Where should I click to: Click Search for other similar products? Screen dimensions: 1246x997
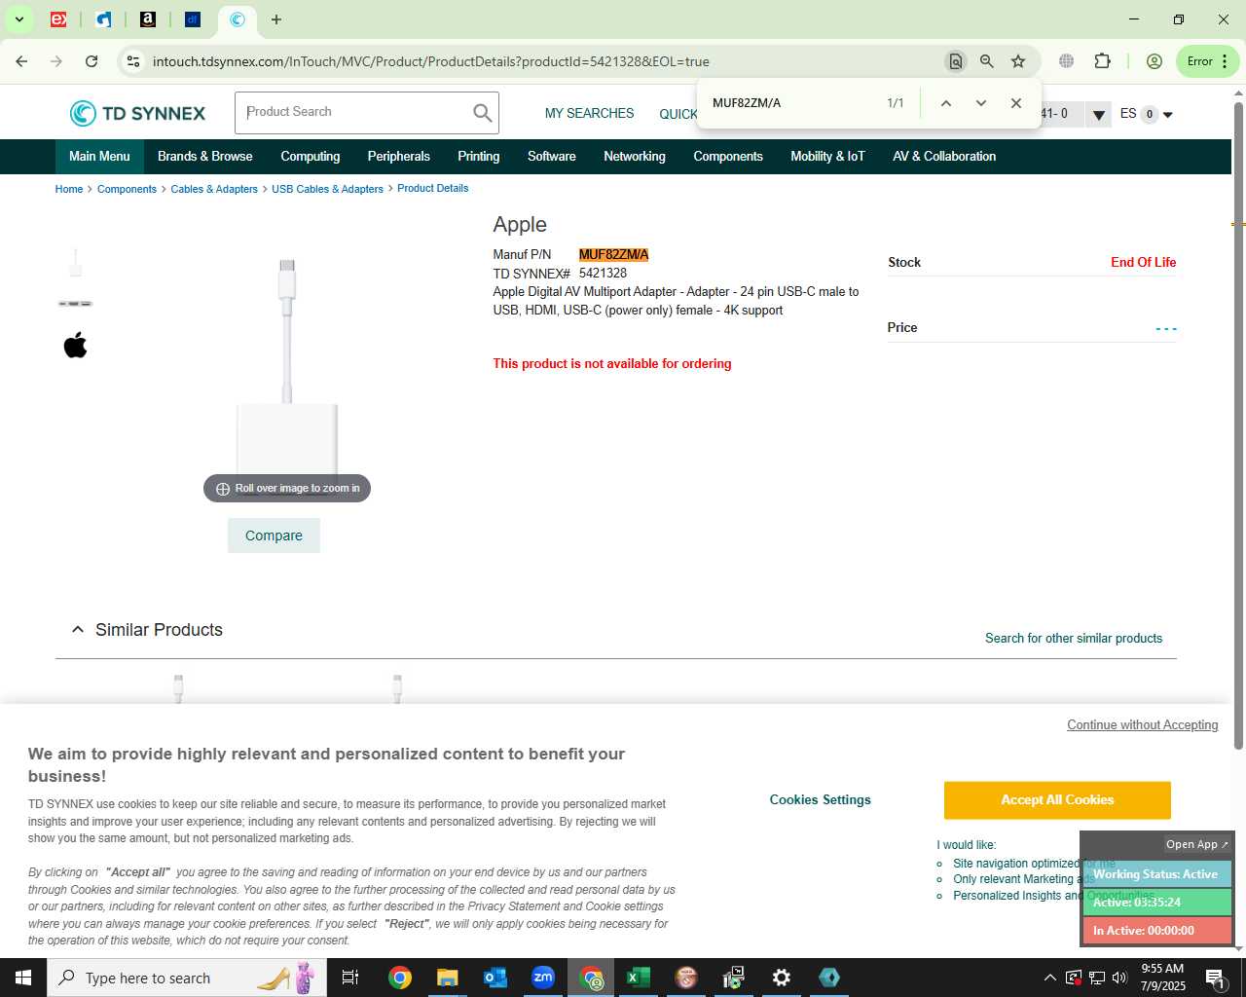(1074, 639)
